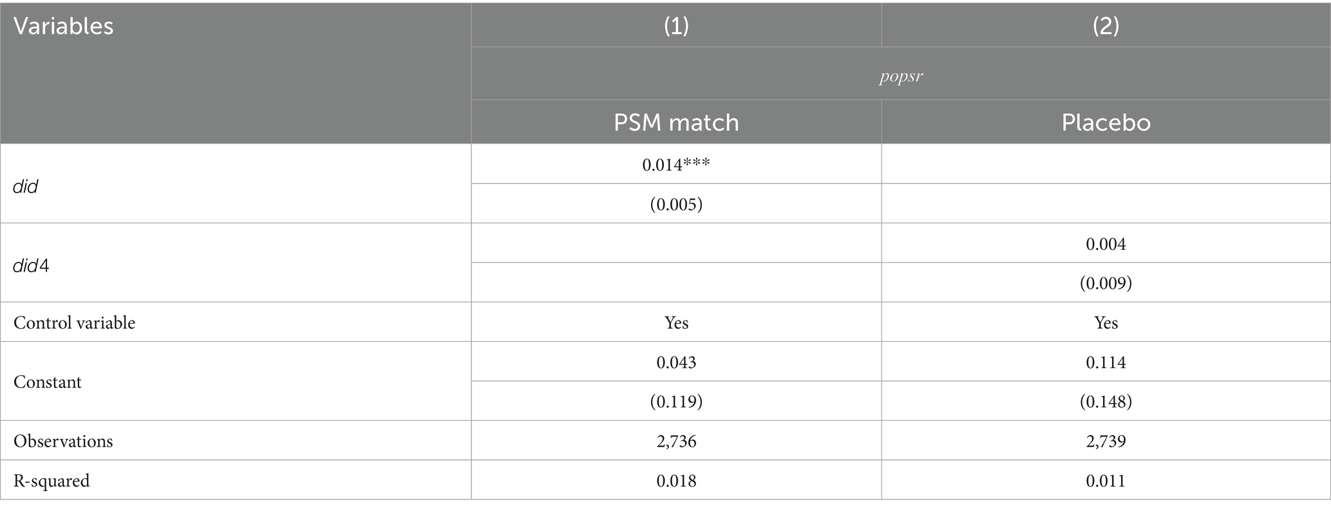Click the PSM match column label
Viewport: 1331px width, 511px height.
click(x=676, y=122)
